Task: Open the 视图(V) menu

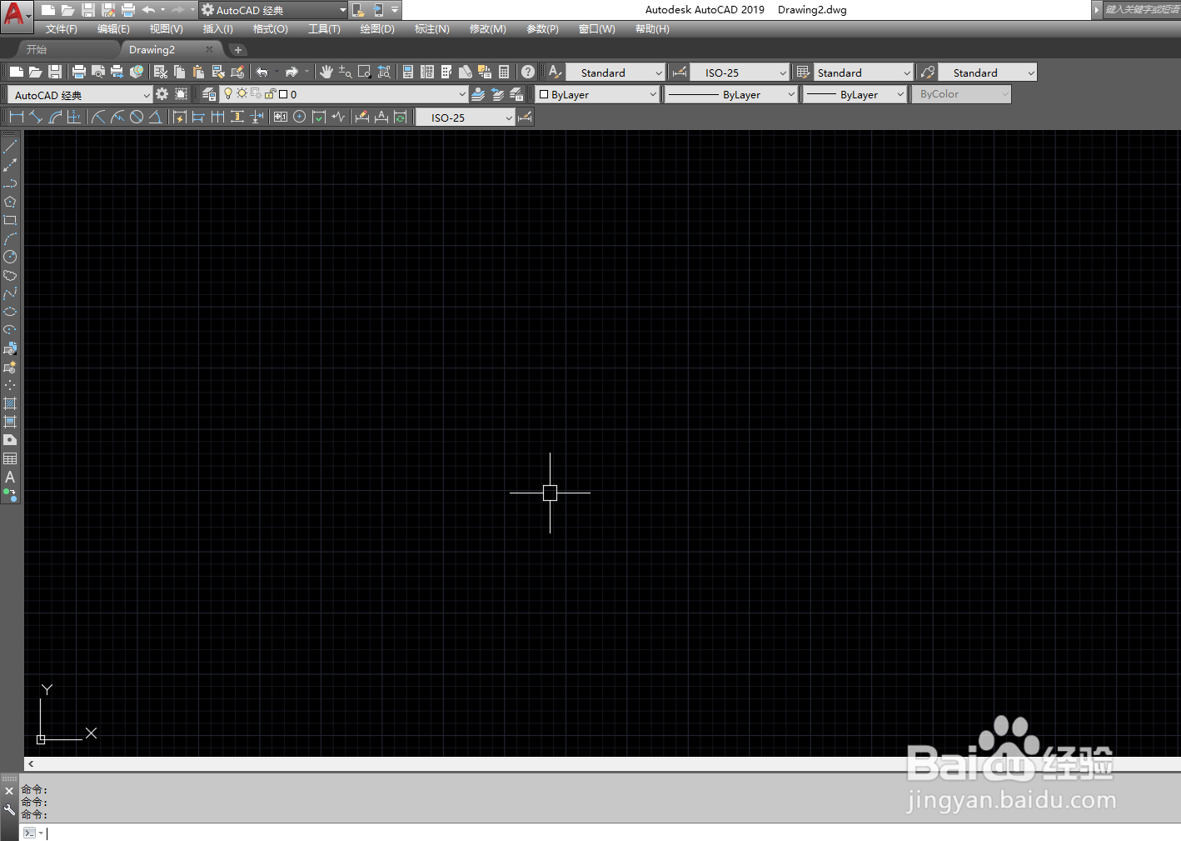Action: click(166, 29)
